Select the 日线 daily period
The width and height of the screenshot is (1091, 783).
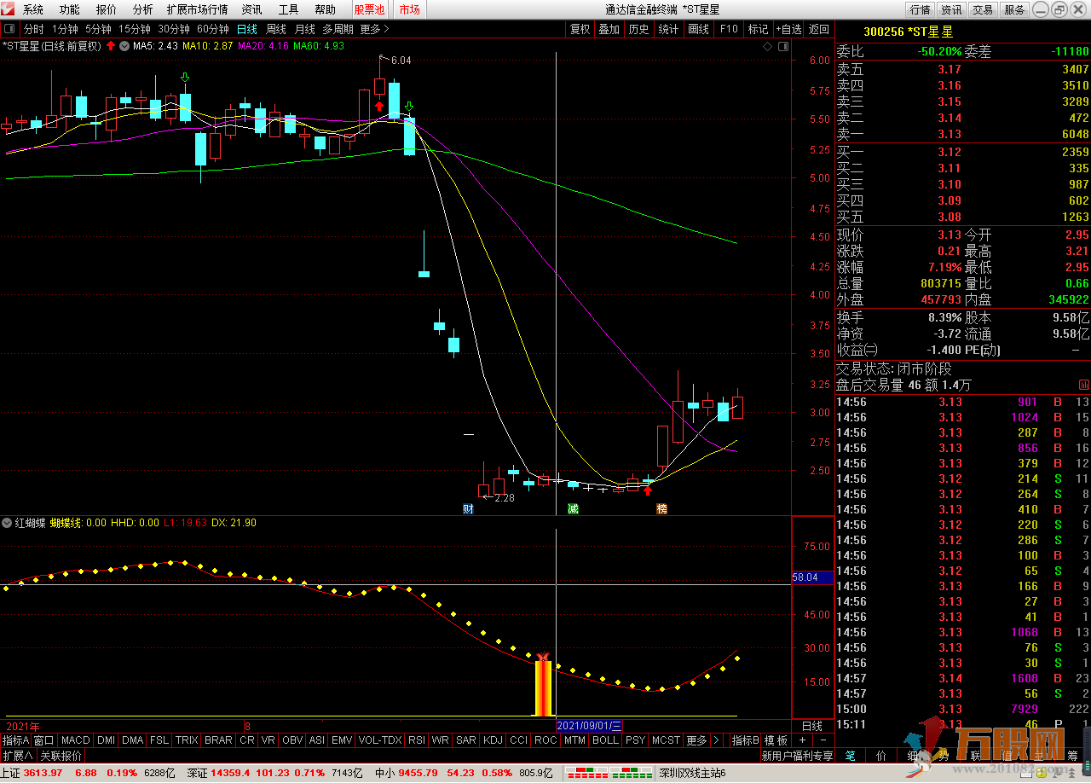[x=247, y=29]
